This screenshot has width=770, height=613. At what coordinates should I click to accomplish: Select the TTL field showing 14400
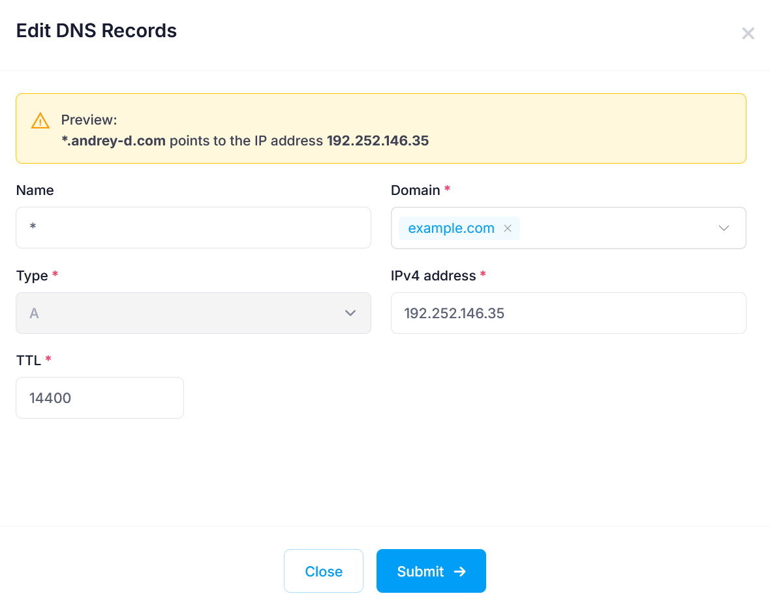(99, 398)
